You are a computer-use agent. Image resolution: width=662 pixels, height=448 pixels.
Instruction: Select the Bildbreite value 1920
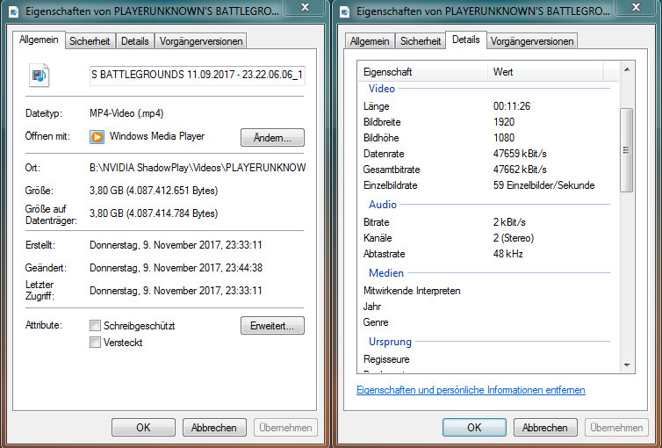tap(504, 122)
